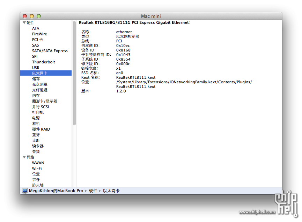The image size is (302, 222).
Task: Open the 储存 entry
Action: (x=36, y=79)
